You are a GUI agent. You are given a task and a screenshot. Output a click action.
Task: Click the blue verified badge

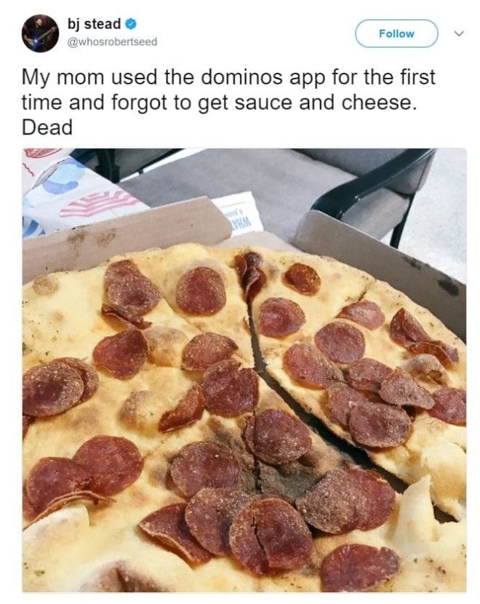click(x=131, y=24)
